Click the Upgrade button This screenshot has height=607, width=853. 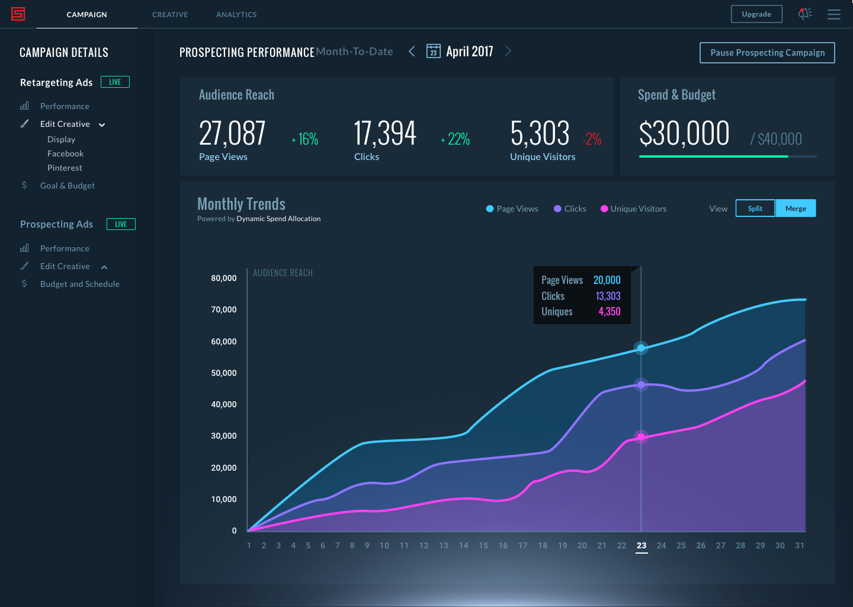(756, 14)
